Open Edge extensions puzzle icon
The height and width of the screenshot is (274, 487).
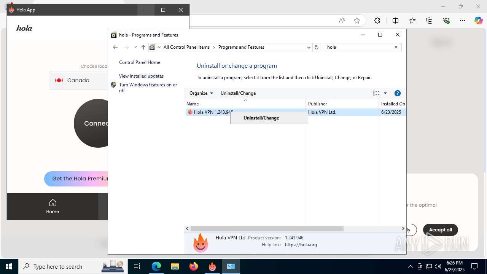point(377,21)
